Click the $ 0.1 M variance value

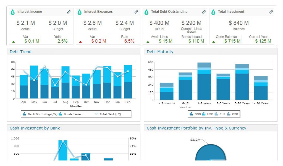coord(32,41)
